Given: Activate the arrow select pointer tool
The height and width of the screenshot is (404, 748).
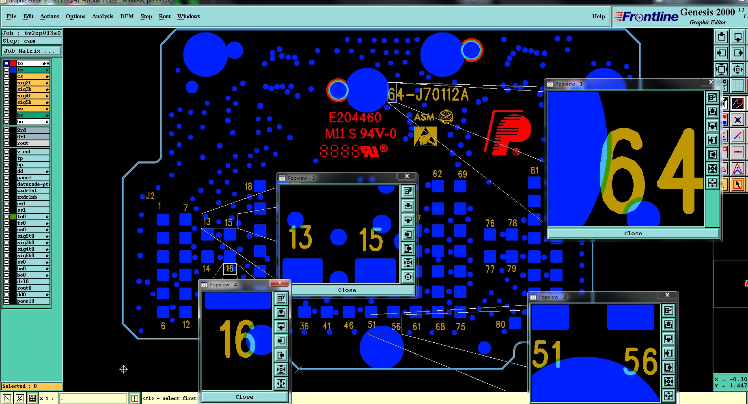Looking at the screenshot, I should (738, 185).
